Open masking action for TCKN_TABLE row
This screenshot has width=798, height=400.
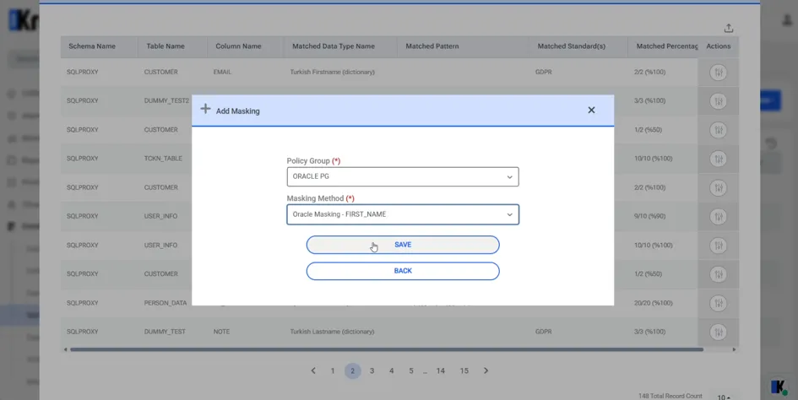click(718, 159)
